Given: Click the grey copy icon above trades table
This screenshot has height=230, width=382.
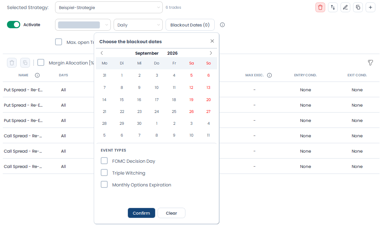Looking at the screenshot, I should [x=25, y=63].
